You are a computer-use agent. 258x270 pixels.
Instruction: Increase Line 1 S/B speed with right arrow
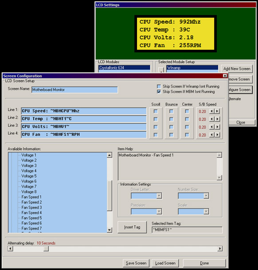(217, 111)
